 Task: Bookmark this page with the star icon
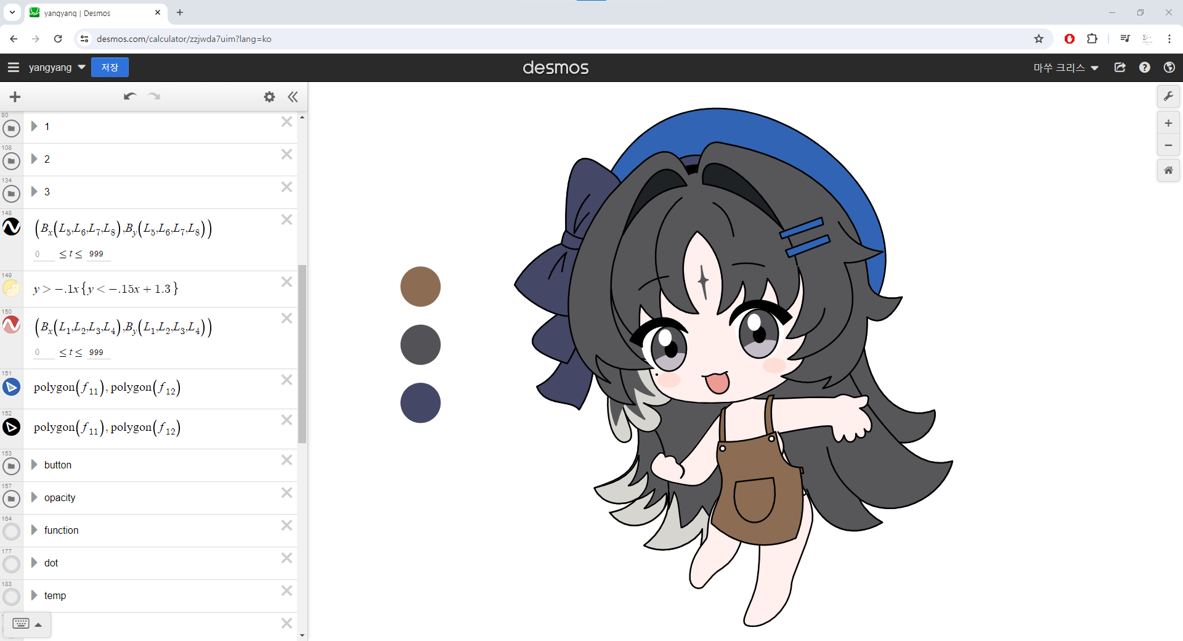tap(1039, 39)
